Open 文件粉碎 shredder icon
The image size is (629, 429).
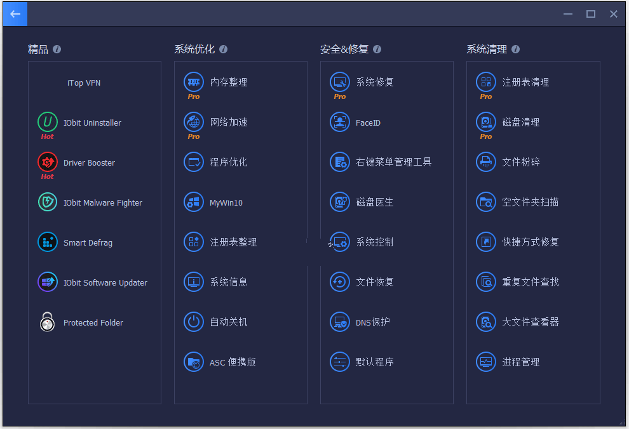486,162
